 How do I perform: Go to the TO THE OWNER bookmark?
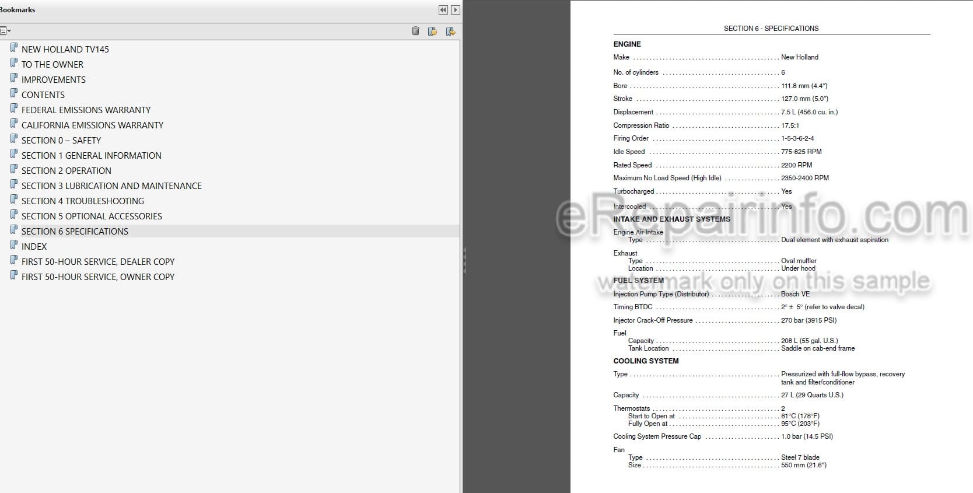[x=52, y=65]
